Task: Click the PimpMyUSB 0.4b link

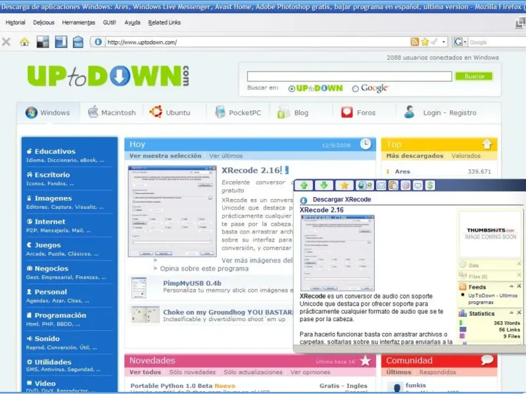Action: click(x=192, y=284)
